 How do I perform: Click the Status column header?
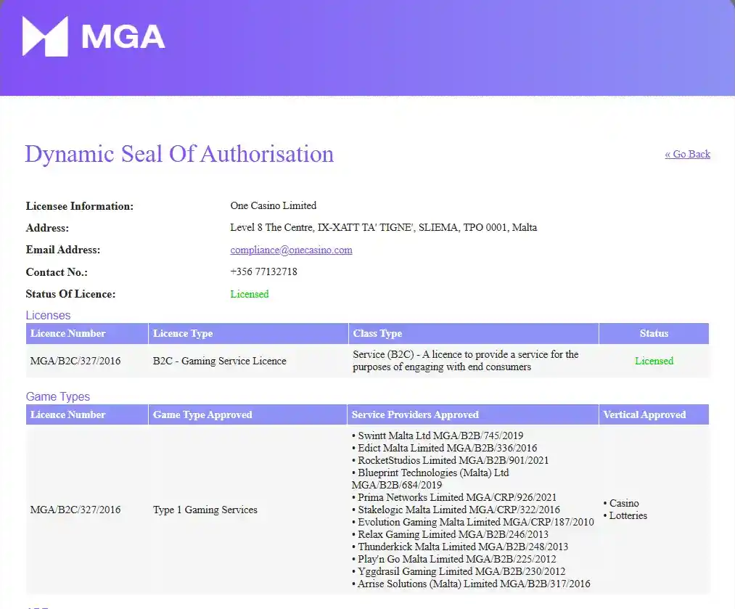pos(654,333)
